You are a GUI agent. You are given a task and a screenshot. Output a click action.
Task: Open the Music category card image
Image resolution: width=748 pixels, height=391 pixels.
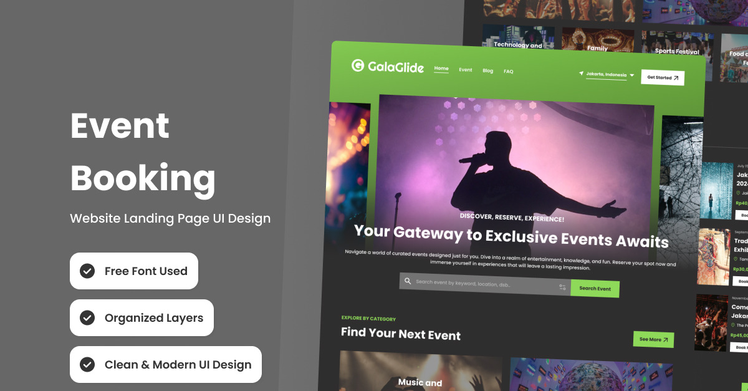421,371
